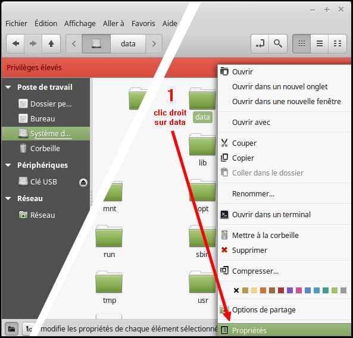Choose Mettre à la corbeille
This screenshot has width=353, height=338.
285,236
